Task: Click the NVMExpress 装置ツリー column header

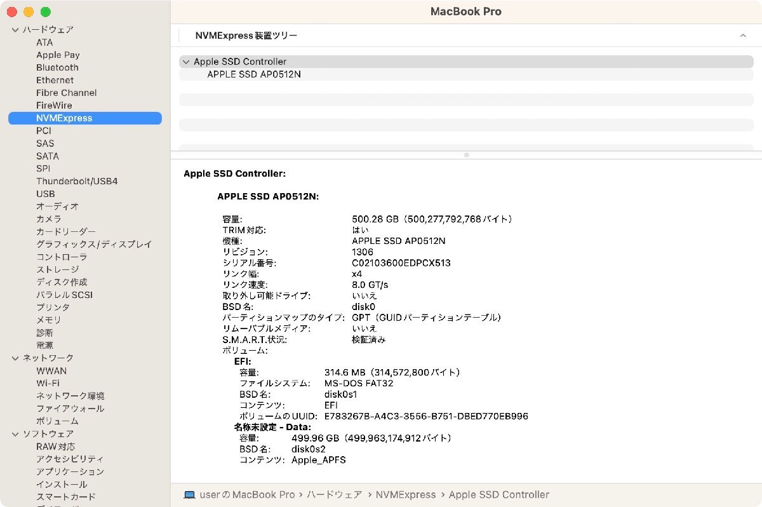Action: point(246,36)
